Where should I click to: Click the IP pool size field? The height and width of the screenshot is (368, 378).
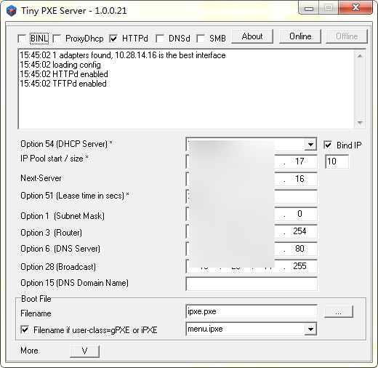pyautogui.click(x=337, y=161)
